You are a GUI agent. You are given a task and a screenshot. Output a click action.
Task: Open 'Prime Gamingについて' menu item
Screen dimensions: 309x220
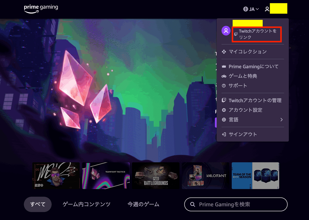pos(253,66)
